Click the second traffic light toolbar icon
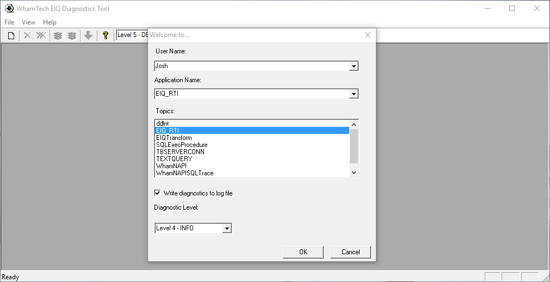Screen dimensions: 550x282 pyautogui.click(x=72, y=35)
